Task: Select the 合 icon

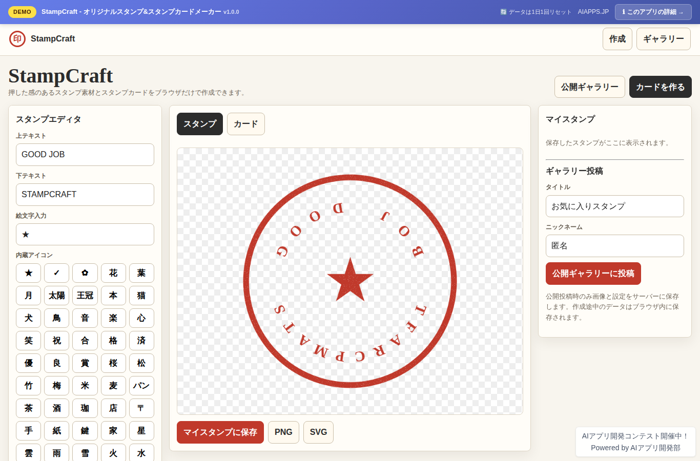Action: coord(85,341)
